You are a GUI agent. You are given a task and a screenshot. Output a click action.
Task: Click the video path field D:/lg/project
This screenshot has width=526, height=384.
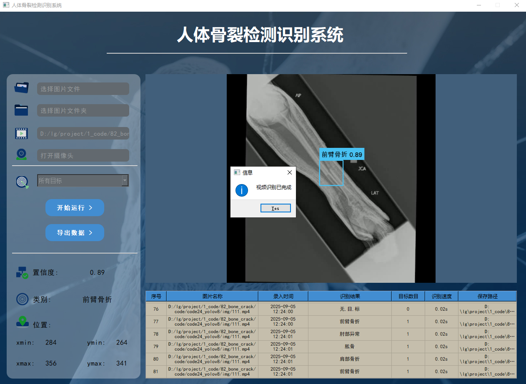tap(83, 134)
